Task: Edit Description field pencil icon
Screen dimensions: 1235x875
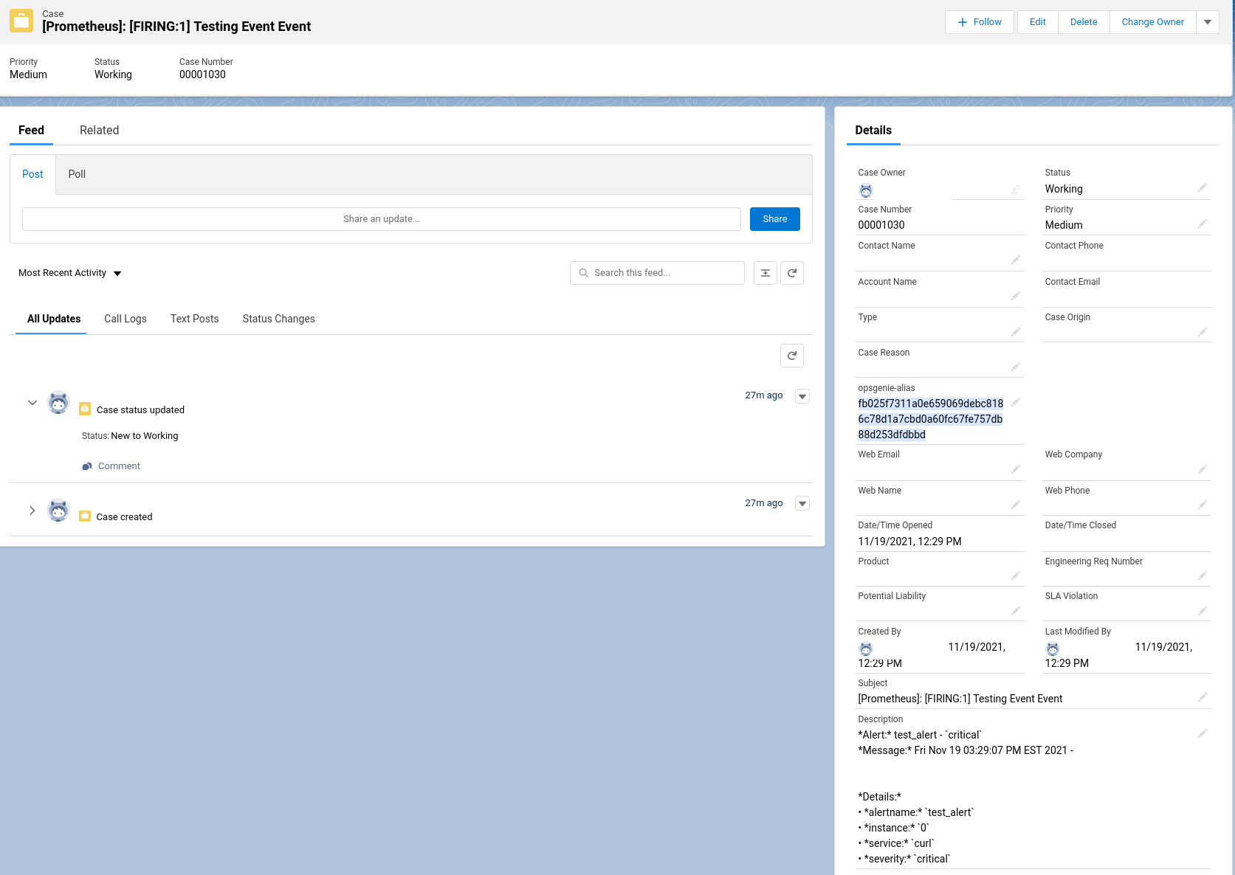Action: tap(1203, 733)
